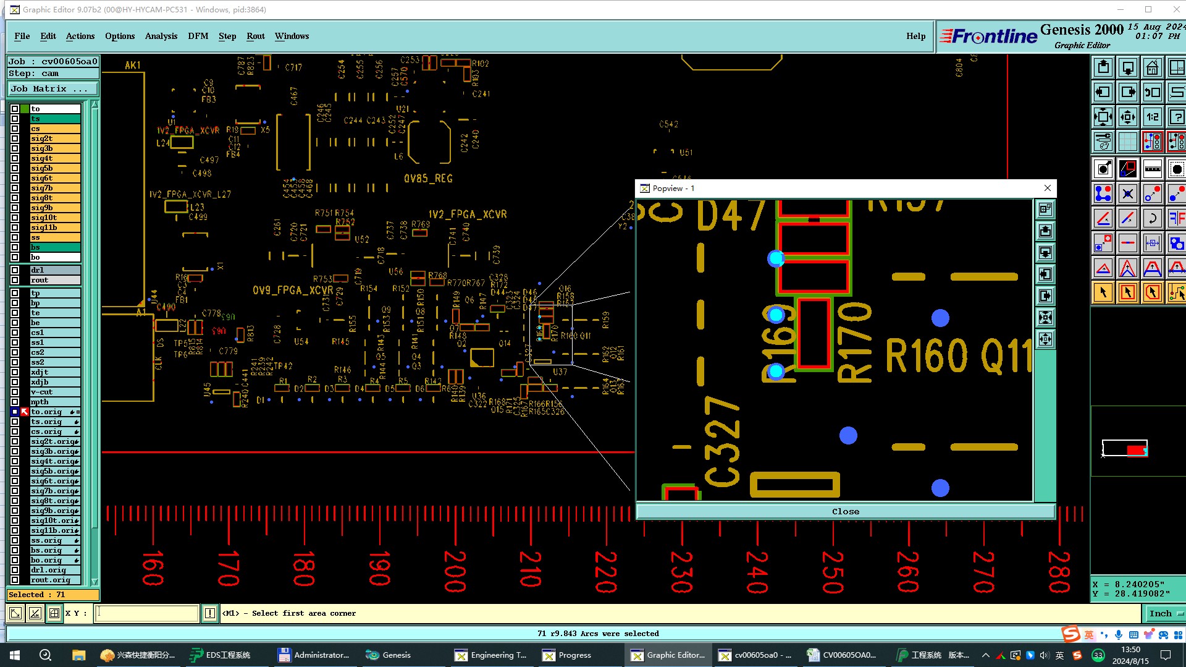Open the Analysis menu
1186x667 pixels.
coord(161,36)
